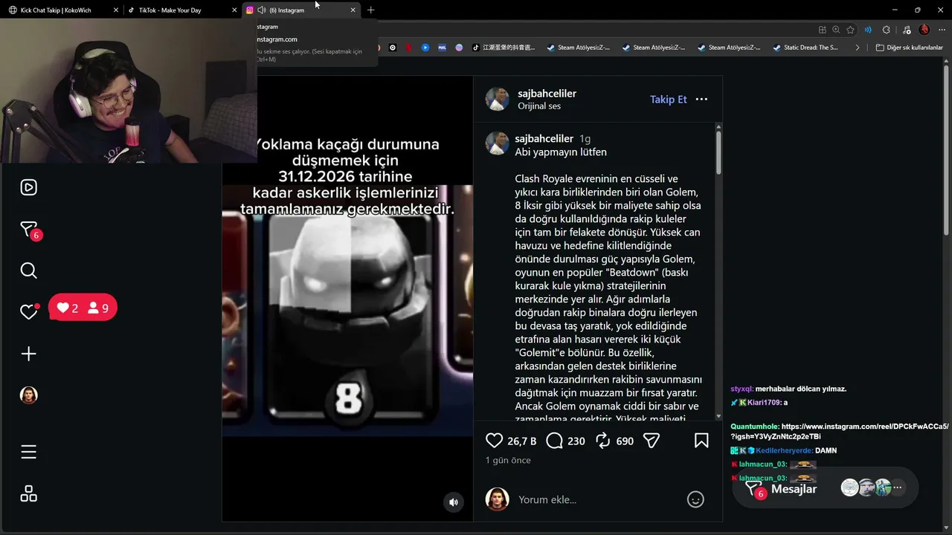Open the TikTok Chinese-titled bookmark
The width and height of the screenshot is (952, 535).
[504, 48]
